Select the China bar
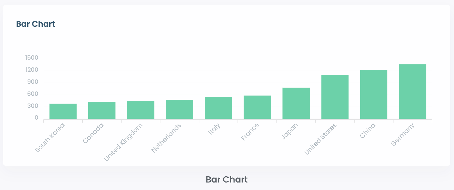454x190 pixels. click(x=374, y=94)
